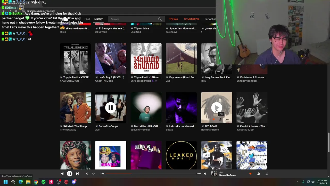Screen dimensions: 330x186
Task: Like RED BEAM using overlay heart icon
Action: (213, 119)
